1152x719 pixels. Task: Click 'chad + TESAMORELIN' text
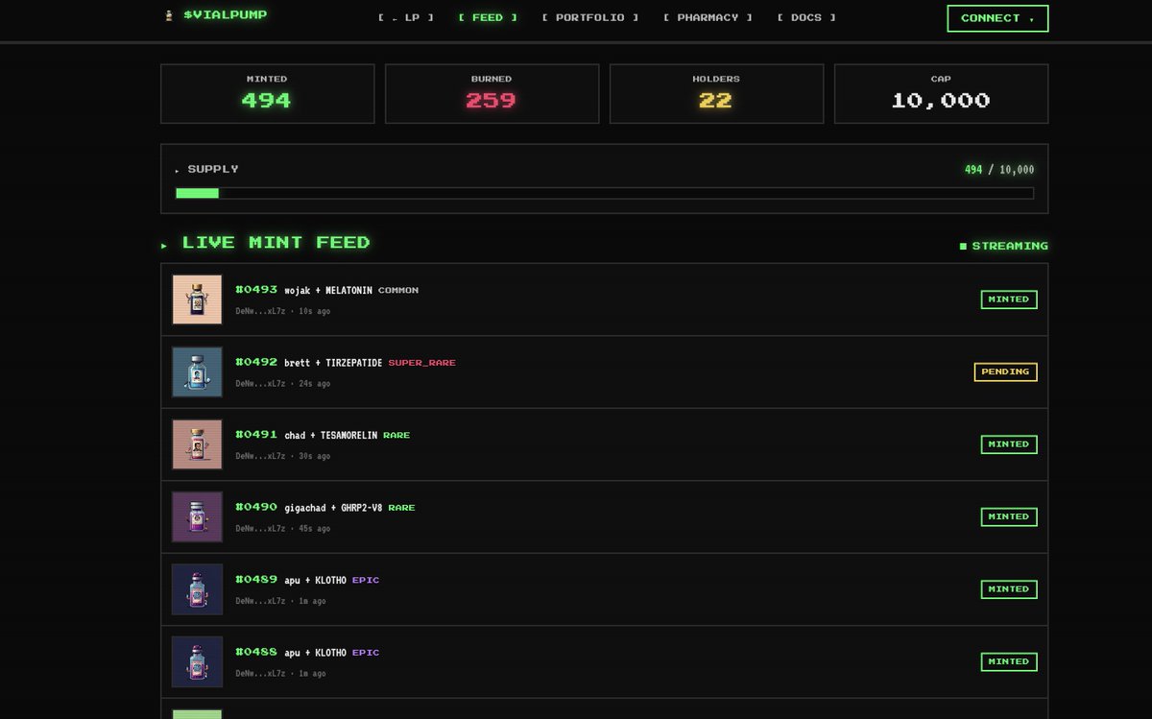point(331,435)
